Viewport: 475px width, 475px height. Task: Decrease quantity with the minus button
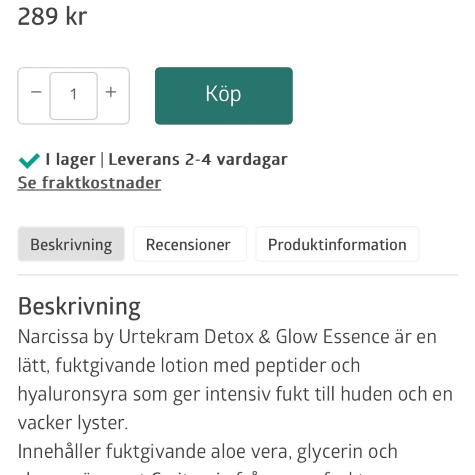point(36,92)
